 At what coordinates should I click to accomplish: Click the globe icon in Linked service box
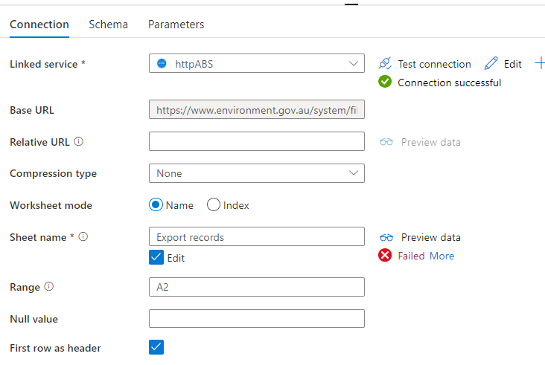tap(162, 63)
